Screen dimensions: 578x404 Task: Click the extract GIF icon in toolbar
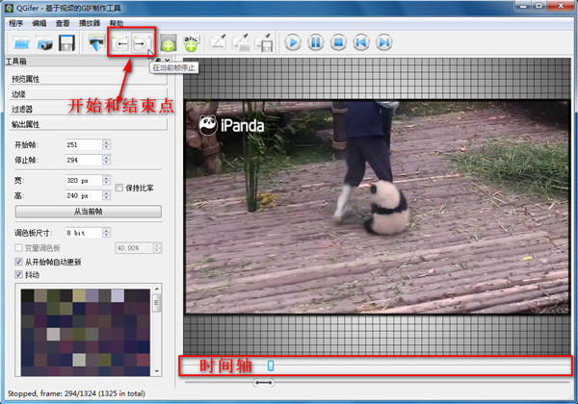coord(96,43)
